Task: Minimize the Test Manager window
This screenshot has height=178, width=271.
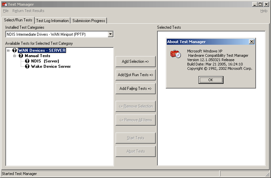Action: pyautogui.click(x=254, y=4)
